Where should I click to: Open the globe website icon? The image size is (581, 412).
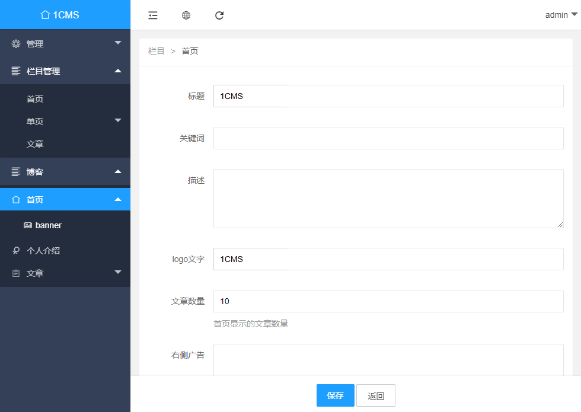pos(186,15)
